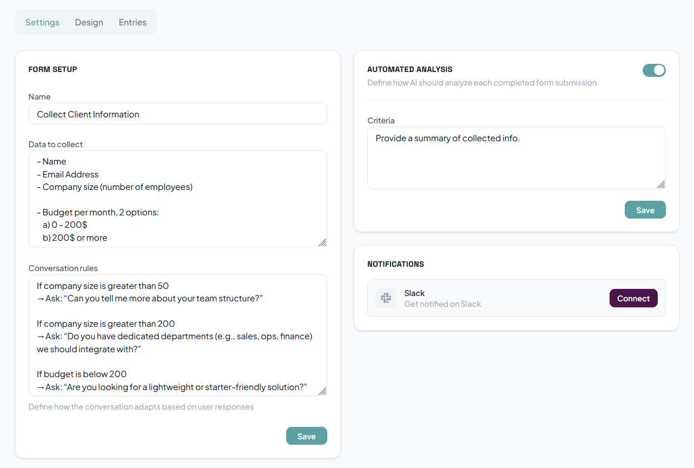Switch to the Entries tab

click(133, 22)
